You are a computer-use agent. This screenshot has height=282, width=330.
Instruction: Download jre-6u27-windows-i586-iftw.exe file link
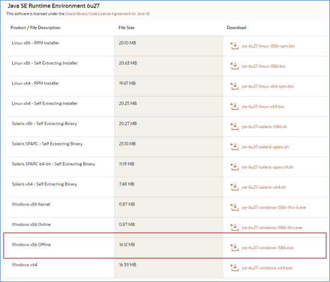click(272, 228)
